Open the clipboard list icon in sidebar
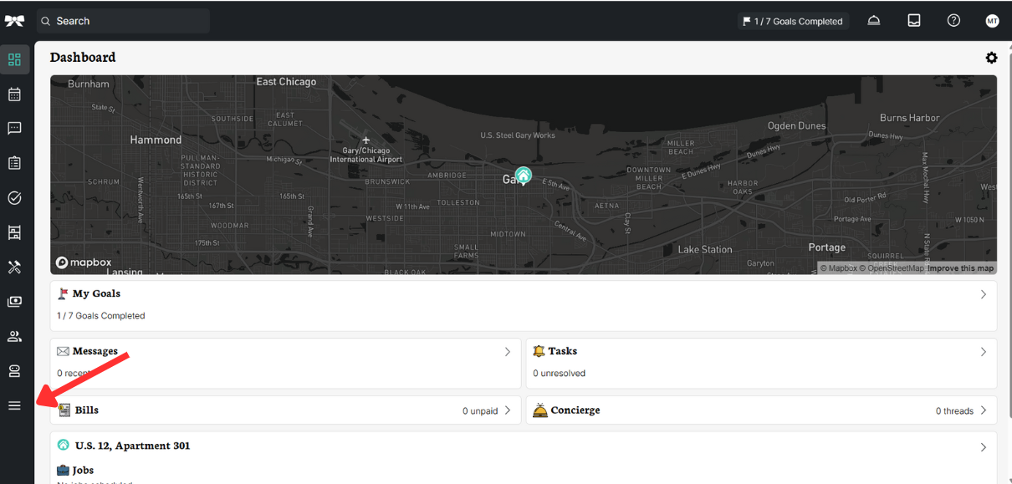Image resolution: width=1012 pixels, height=484 pixels. (x=14, y=163)
